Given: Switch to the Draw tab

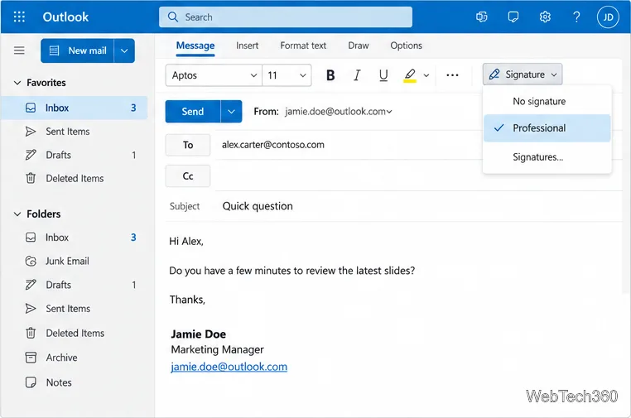Looking at the screenshot, I should point(359,46).
